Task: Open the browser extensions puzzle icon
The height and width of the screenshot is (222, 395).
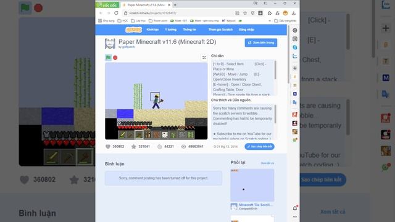Action: coord(270,13)
